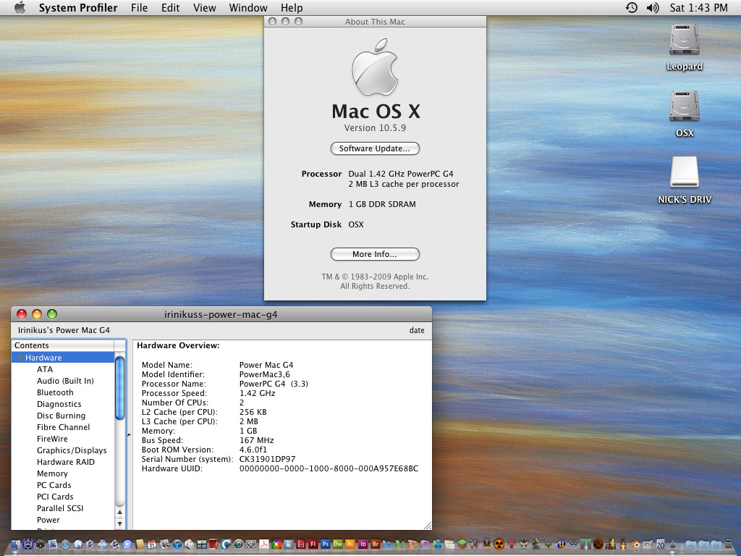
Task: Click the Software Update button
Action: 375,148
